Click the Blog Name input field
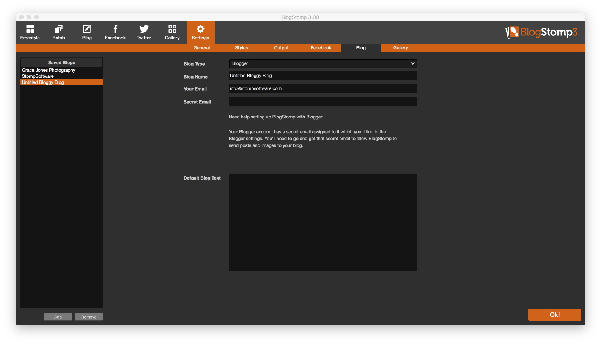Viewport: 601px width, 344px height. pyautogui.click(x=323, y=76)
